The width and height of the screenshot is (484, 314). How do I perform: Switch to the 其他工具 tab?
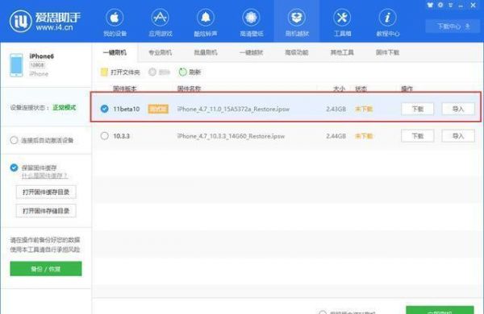(x=342, y=52)
